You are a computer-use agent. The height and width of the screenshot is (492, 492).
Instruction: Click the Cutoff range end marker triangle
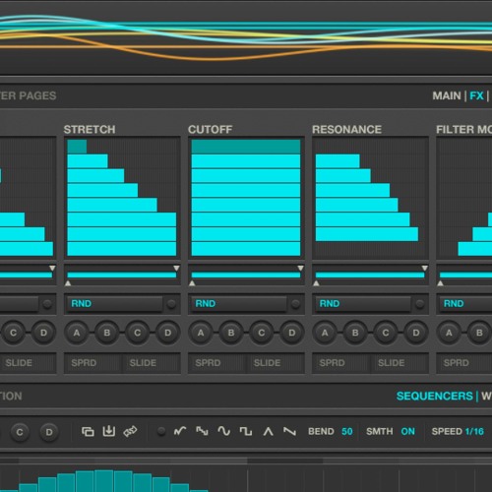pyautogui.click(x=300, y=268)
